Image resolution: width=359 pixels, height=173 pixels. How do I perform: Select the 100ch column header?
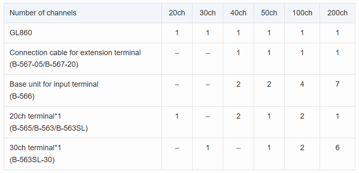(302, 13)
